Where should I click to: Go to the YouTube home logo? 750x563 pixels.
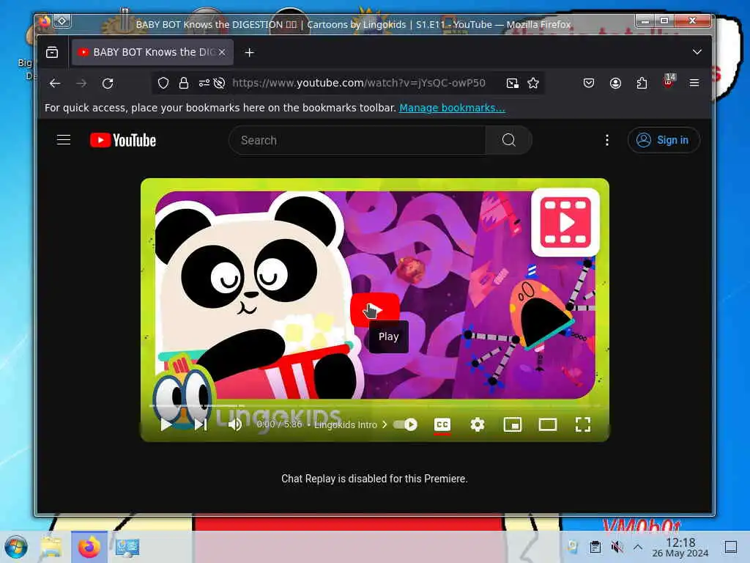point(123,140)
